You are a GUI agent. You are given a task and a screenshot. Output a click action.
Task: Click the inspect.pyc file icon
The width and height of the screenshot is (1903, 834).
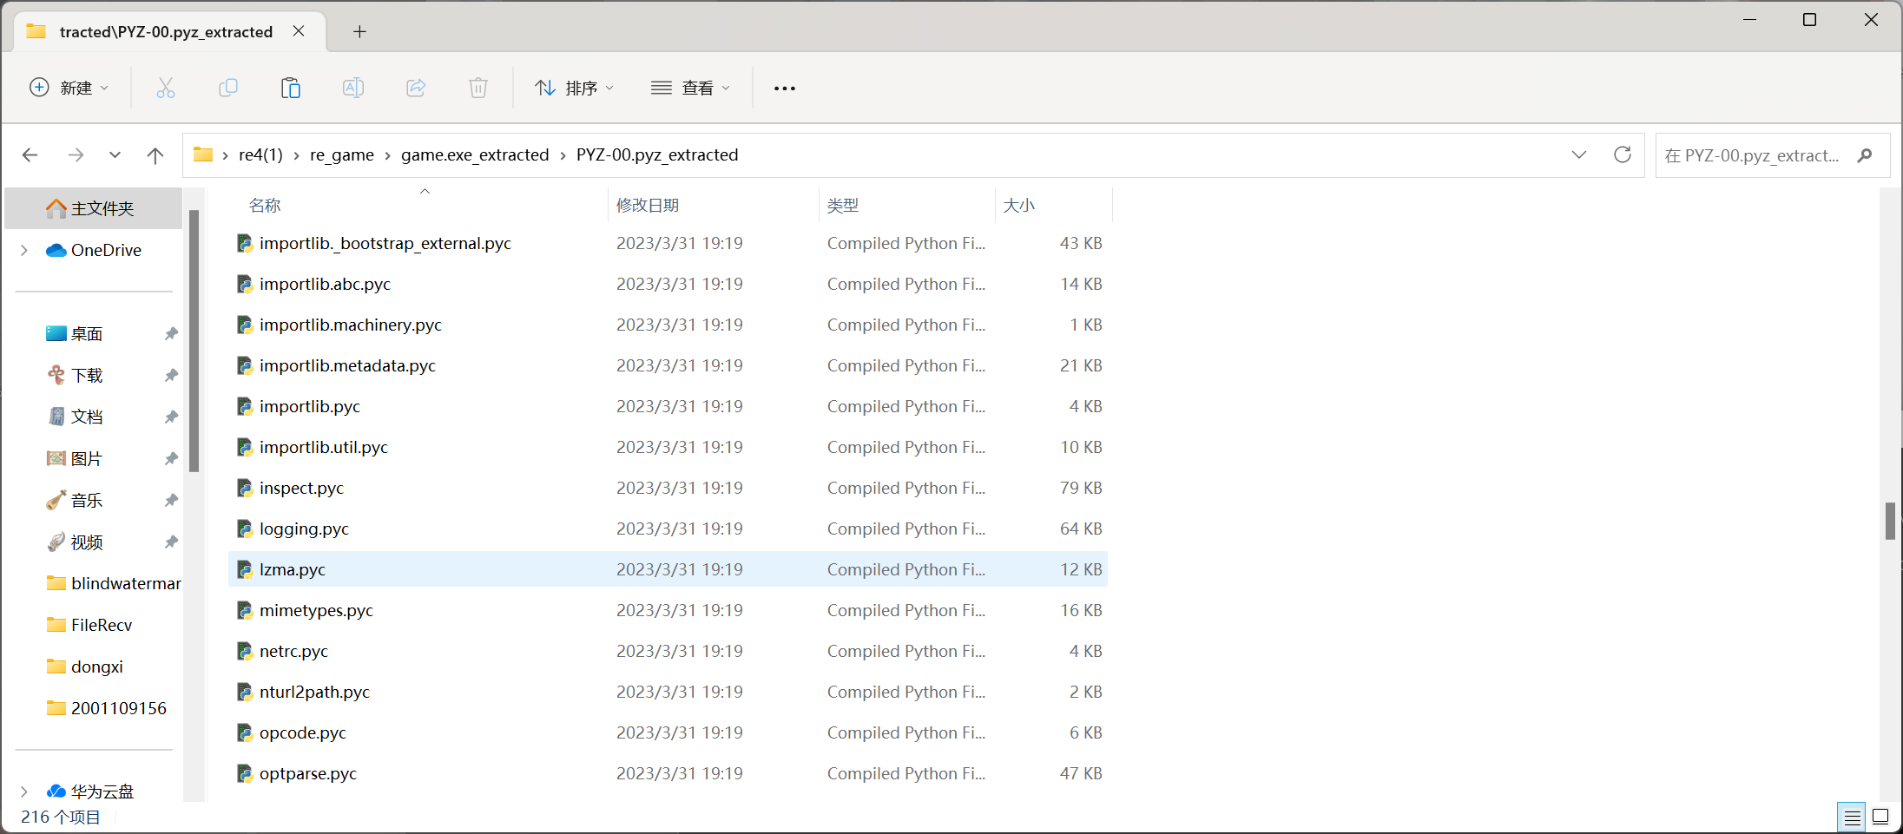(x=245, y=488)
